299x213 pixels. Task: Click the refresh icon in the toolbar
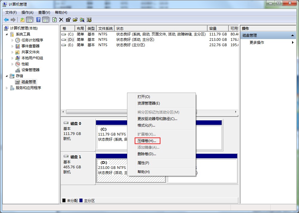click(x=54, y=20)
